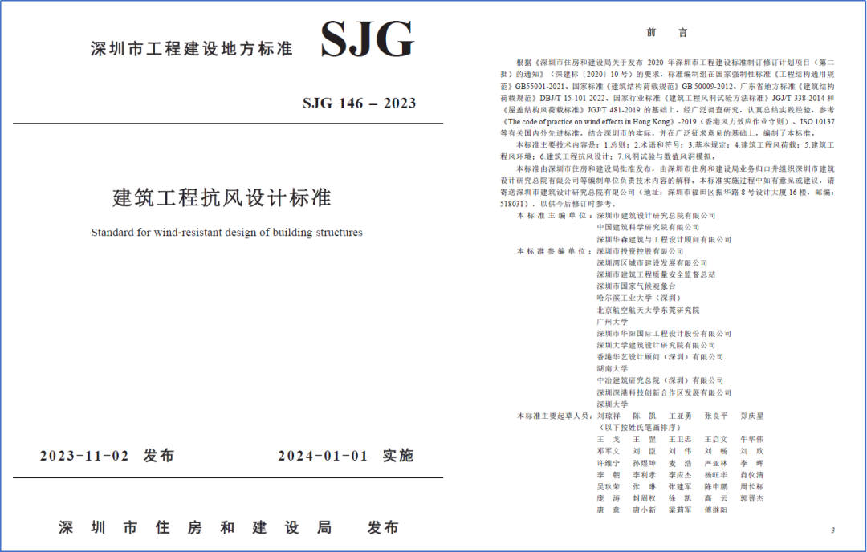Select the 本标准参编单位 label
This screenshot has width=867, height=552.
552,251
